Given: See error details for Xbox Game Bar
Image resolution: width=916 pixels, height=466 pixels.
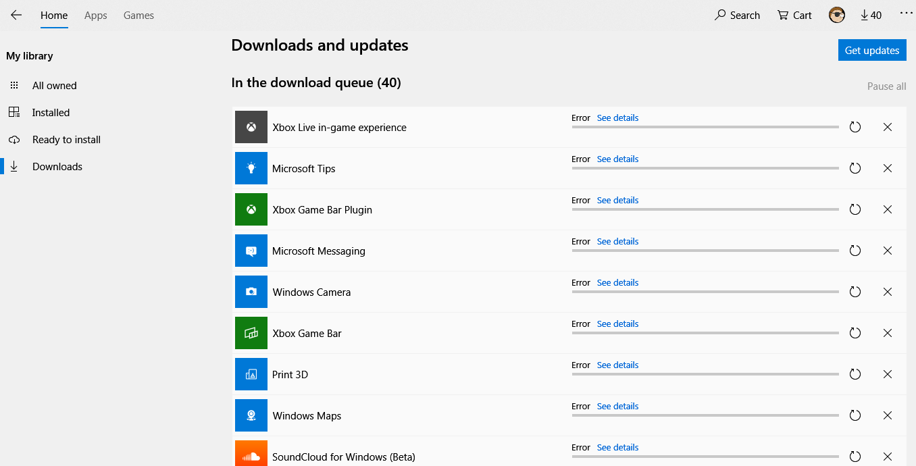Looking at the screenshot, I should coord(617,323).
